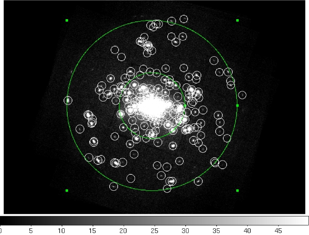The width and height of the screenshot is (309, 235).
Task: Select the bottom-left green selection handle
Action: tap(67, 190)
